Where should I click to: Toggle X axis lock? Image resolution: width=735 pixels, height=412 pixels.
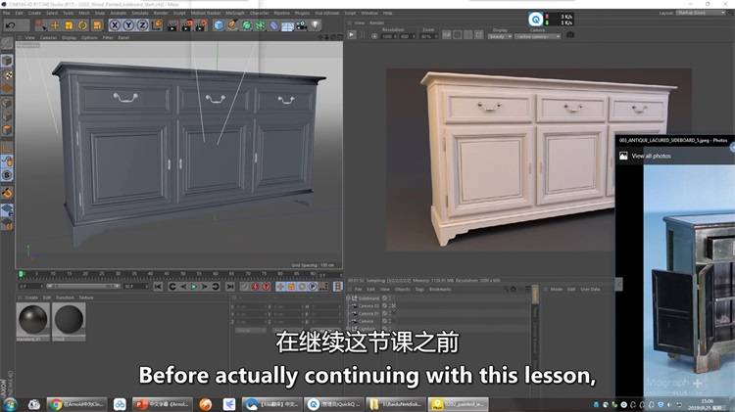click(117, 24)
